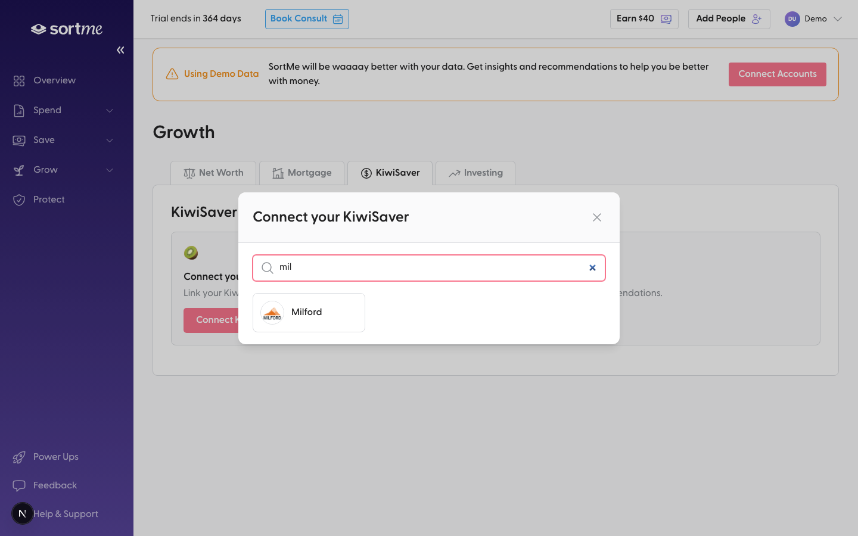Click the Using Demo Data warning icon

(x=172, y=74)
